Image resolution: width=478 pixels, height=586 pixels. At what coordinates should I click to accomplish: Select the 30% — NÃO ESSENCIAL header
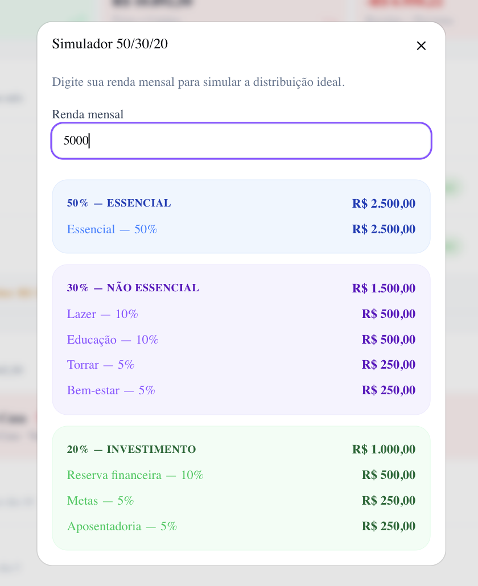(241, 288)
